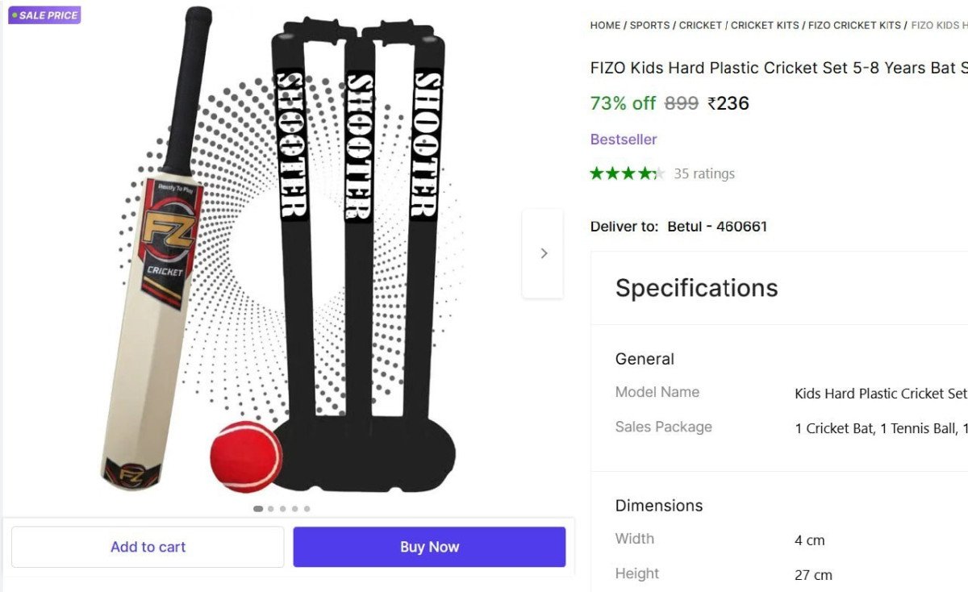Select the first carousel dot

tap(258, 509)
